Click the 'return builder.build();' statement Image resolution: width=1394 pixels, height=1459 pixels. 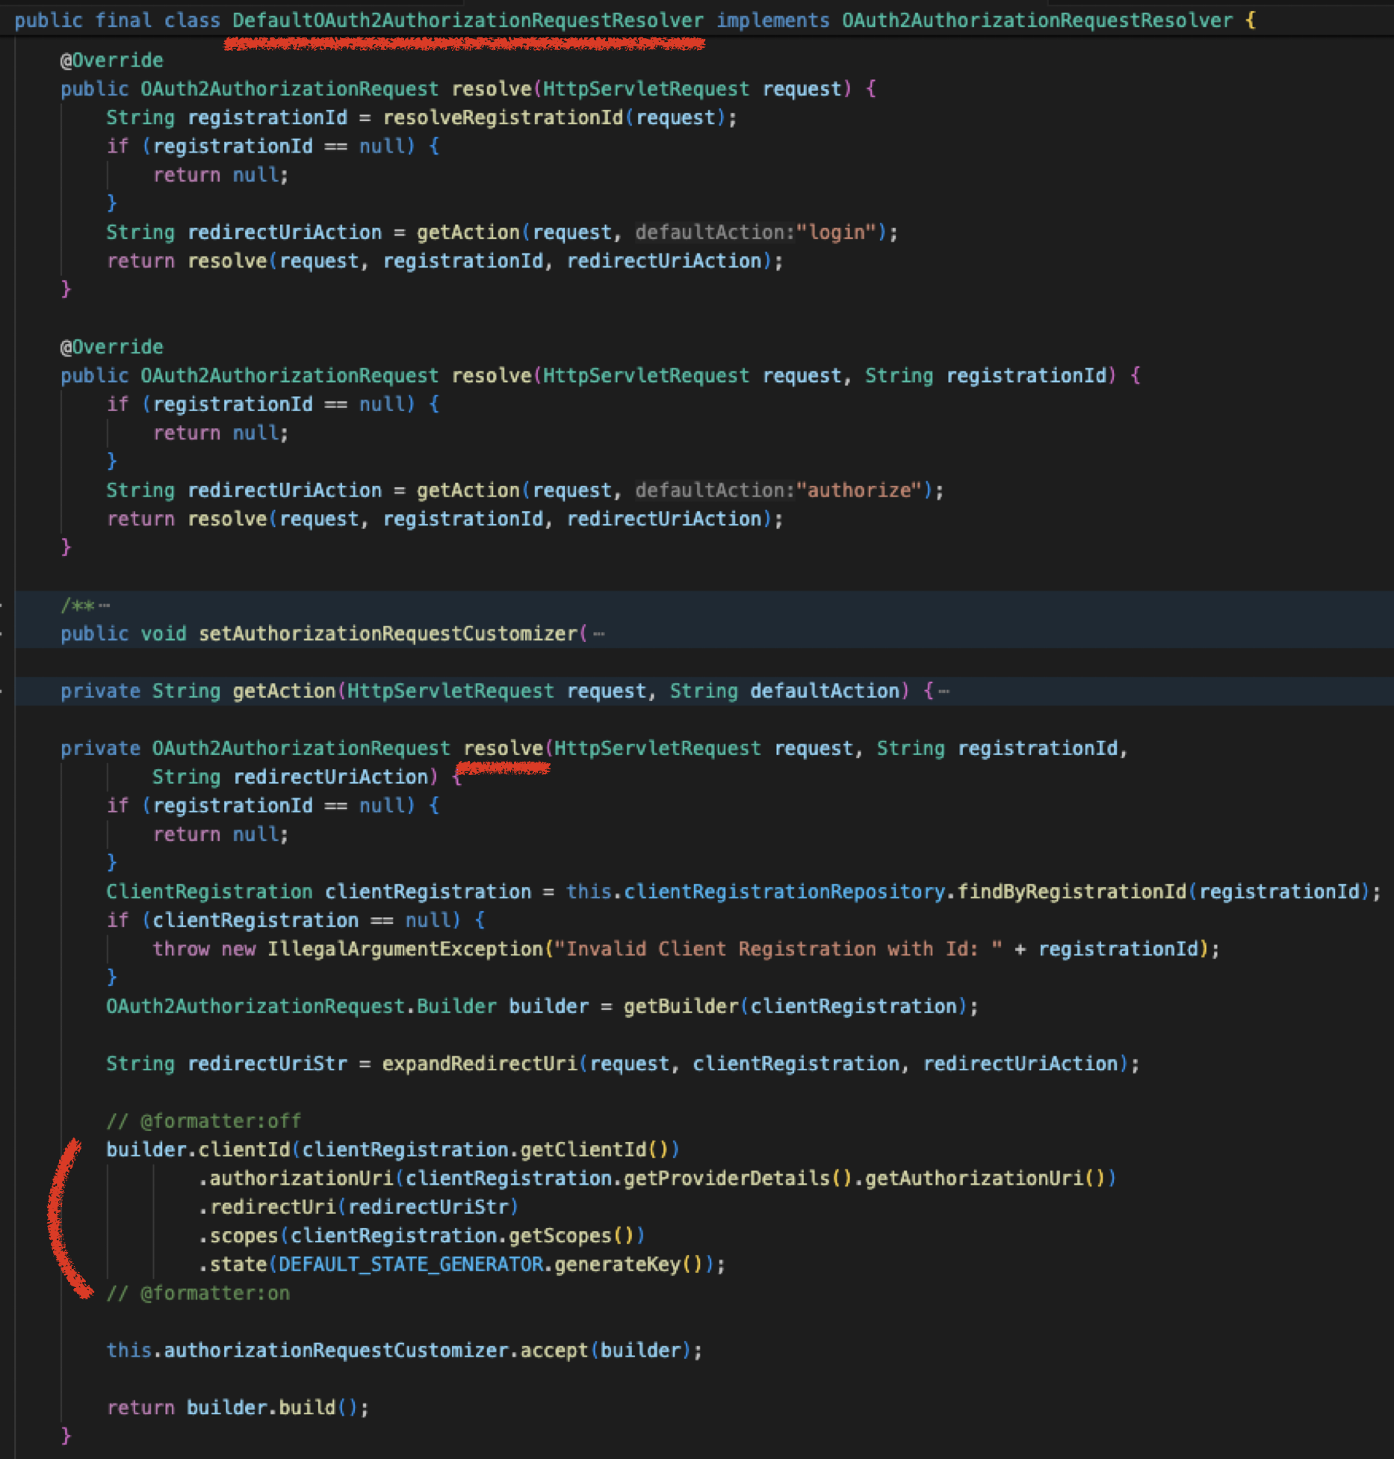(238, 1408)
